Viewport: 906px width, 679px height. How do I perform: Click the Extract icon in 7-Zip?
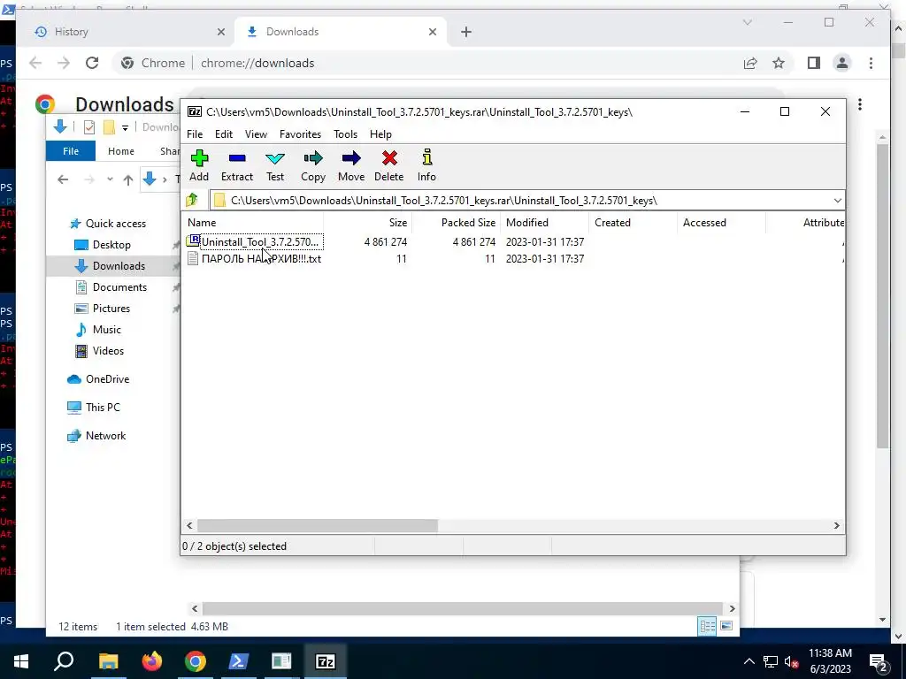click(x=237, y=165)
